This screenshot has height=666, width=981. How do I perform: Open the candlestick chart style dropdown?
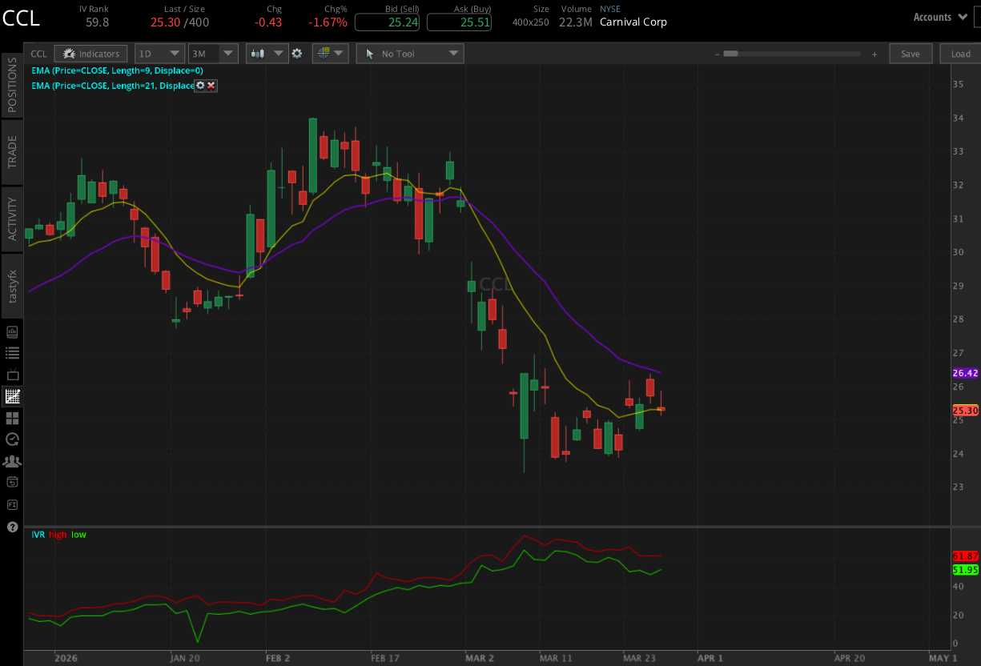(x=267, y=54)
